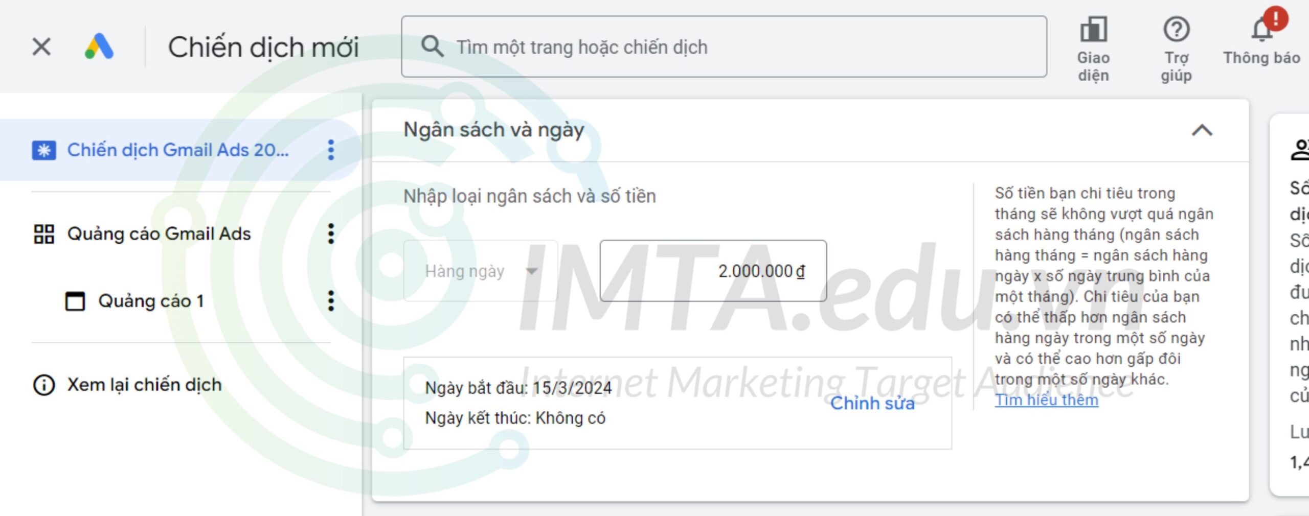This screenshot has height=516, width=1309.
Task: Open more options for Chiến dịch Gmail Ads
Action: tap(331, 150)
